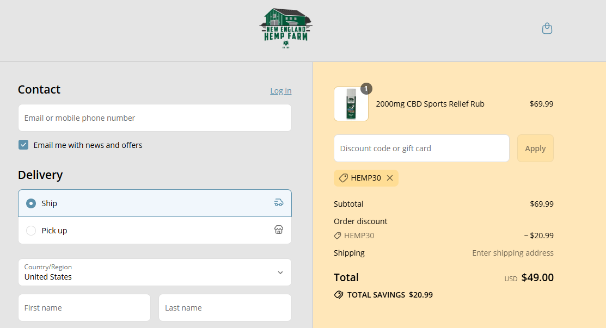The image size is (606, 328).
Task: Remove the HEMP30 discount code
Action: (390, 178)
